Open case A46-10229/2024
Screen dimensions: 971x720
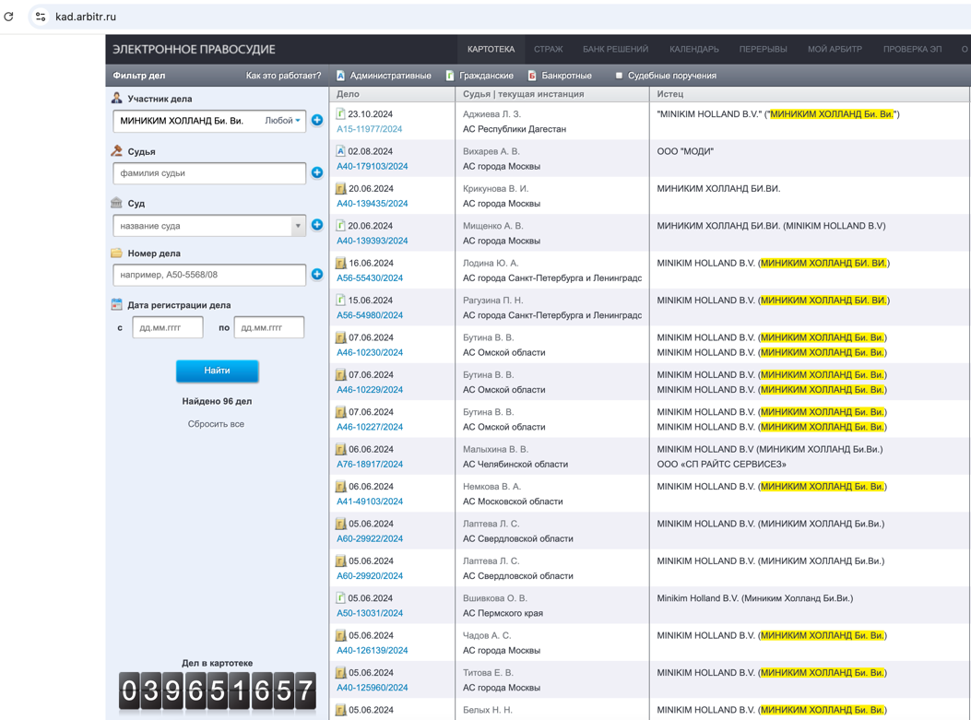(370, 389)
